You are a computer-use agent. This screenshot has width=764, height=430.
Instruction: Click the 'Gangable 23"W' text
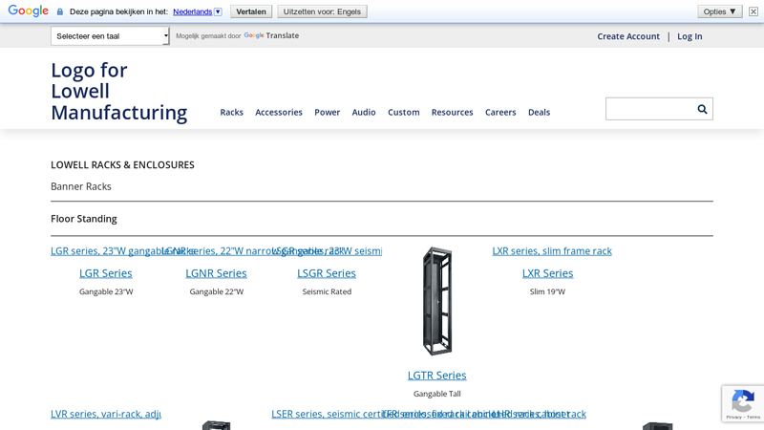(x=106, y=291)
